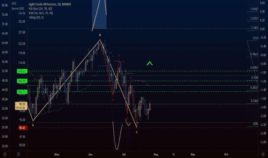Select red wave label 3
The width and height of the screenshot is (268, 158).
tap(127, 118)
